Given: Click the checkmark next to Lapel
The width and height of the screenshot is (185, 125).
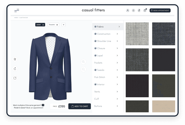Looking at the screenshot, I should (95, 55).
